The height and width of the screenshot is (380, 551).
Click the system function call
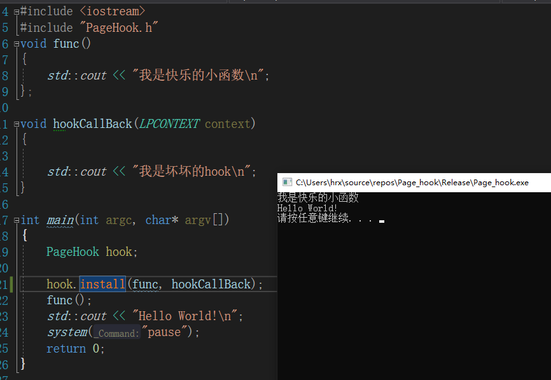tap(67, 332)
